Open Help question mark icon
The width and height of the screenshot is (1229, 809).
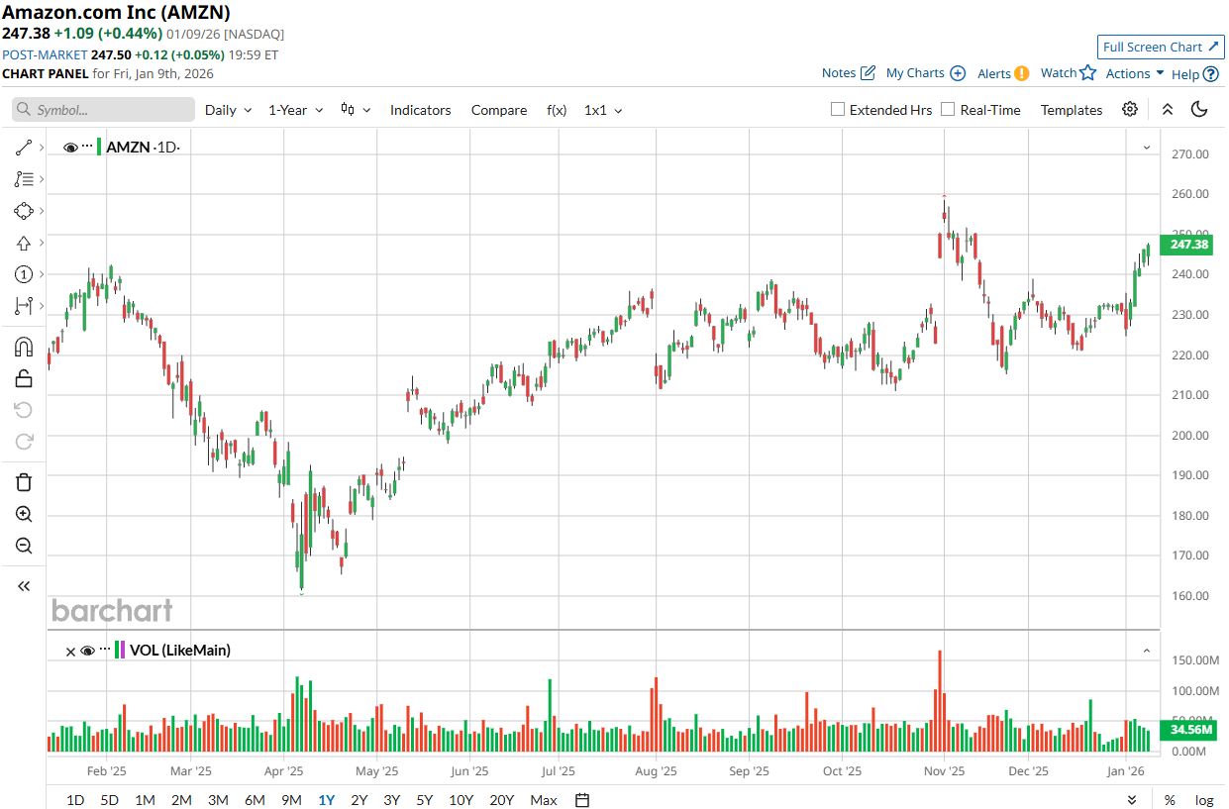1210,73
